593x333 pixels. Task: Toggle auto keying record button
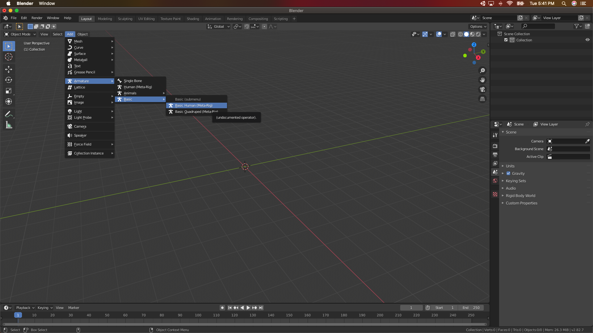point(222,308)
